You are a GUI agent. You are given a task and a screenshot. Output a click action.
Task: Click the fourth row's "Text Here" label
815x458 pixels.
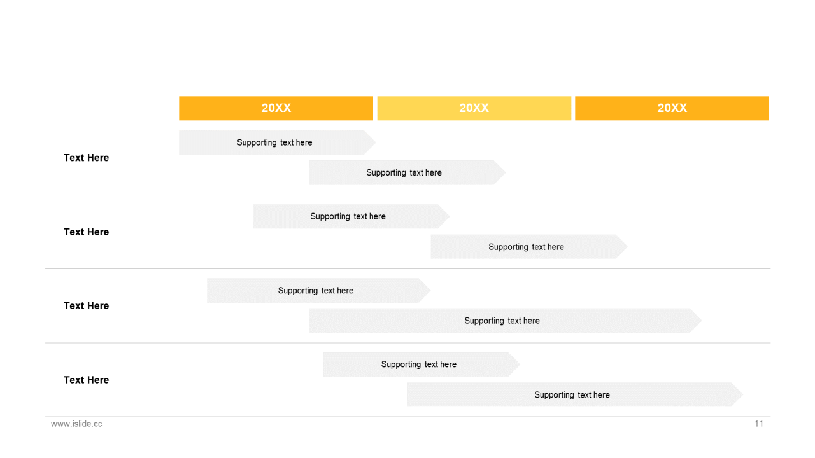87,380
